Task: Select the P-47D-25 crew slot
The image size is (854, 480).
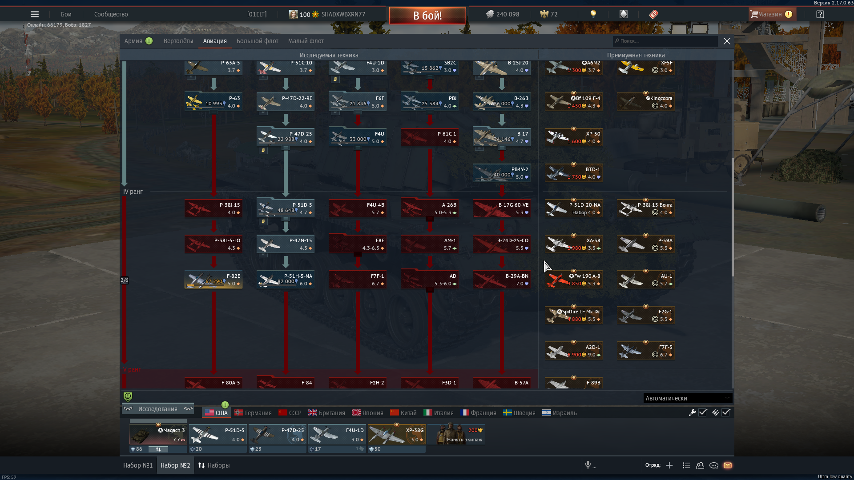Action: 278,434
